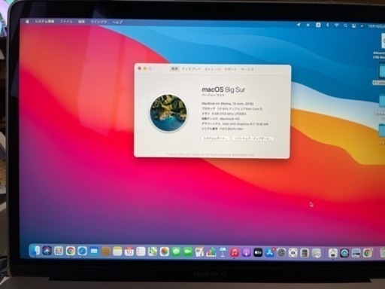This screenshot has height=289, width=385.
Task: Open Pages app in the Dock
Action: (x=199, y=252)
